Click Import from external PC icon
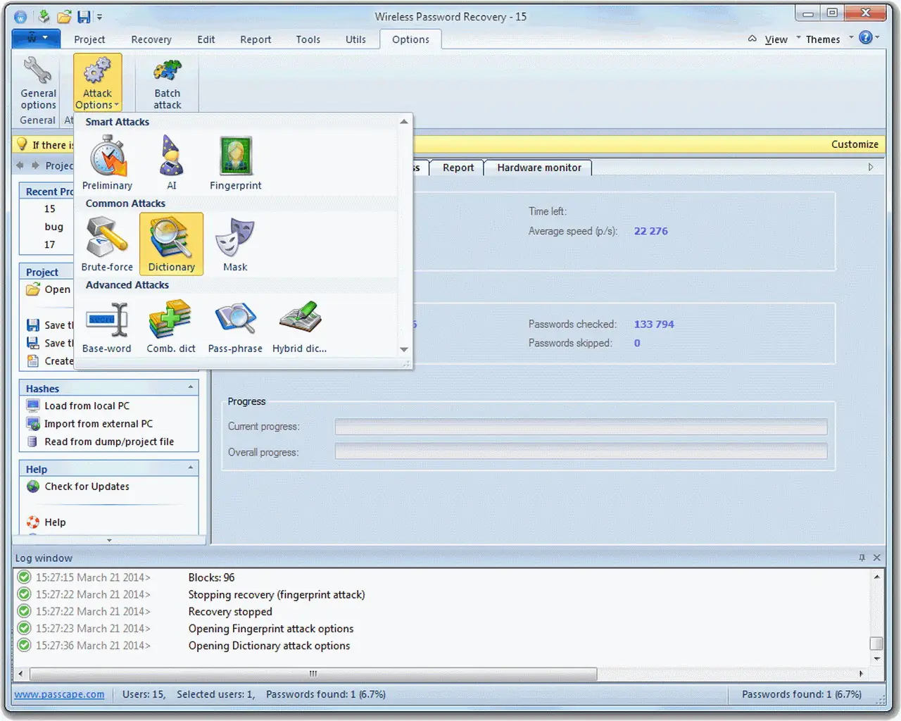901x721 pixels. [33, 424]
